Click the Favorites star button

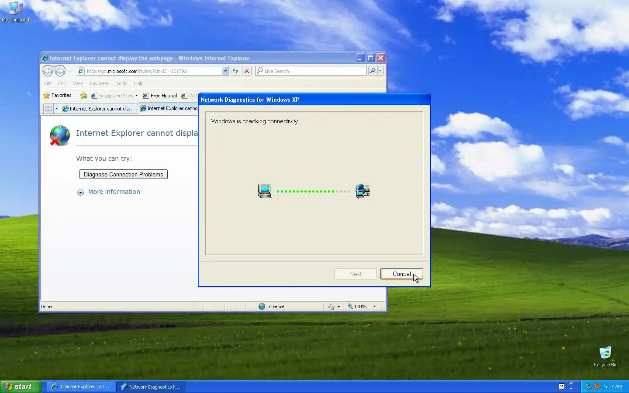57,95
